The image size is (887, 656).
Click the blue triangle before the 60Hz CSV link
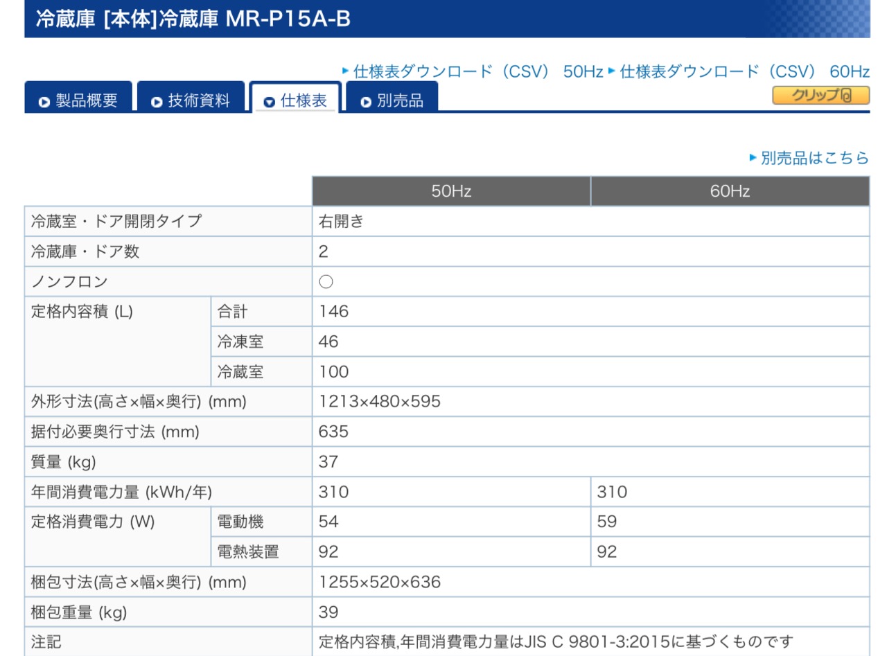(612, 71)
